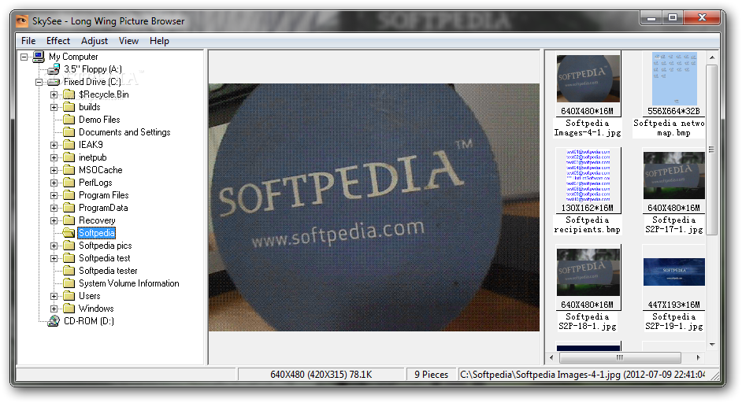Click the MSOCache folder icon
742x403 pixels.
(x=69, y=170)
